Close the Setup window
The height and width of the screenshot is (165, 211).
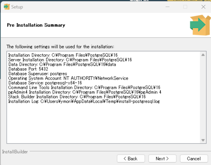(x=203, y=7)
